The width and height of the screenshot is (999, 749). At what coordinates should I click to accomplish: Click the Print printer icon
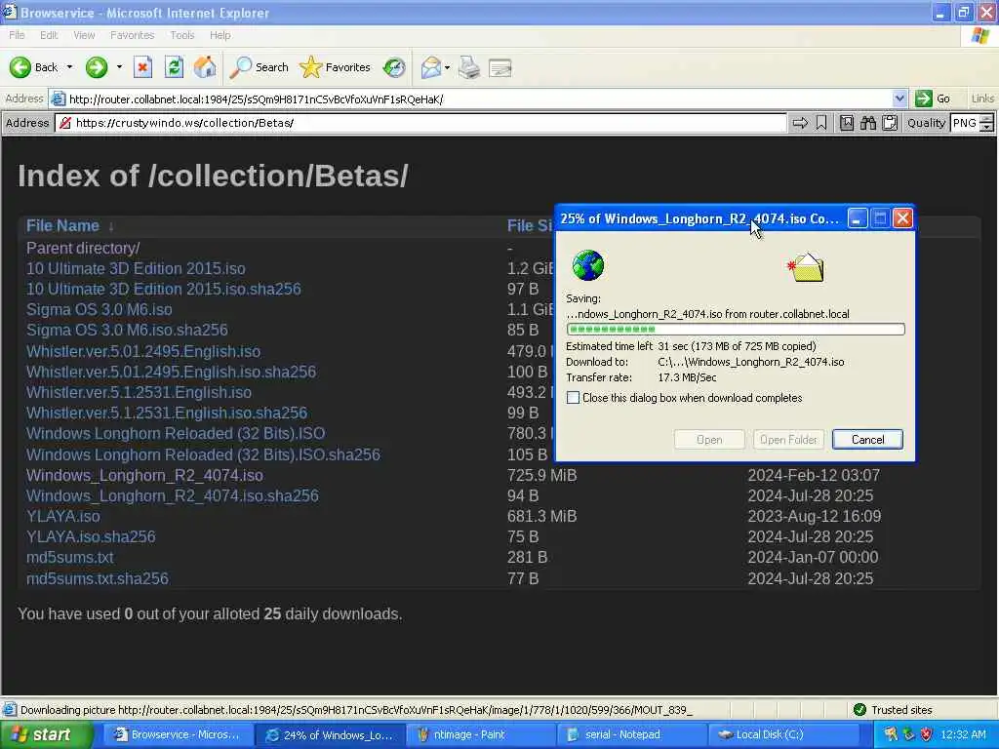point(469,67)
